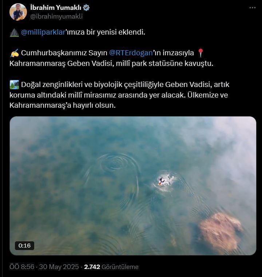Click the writing hand emoji

(15, 53)
